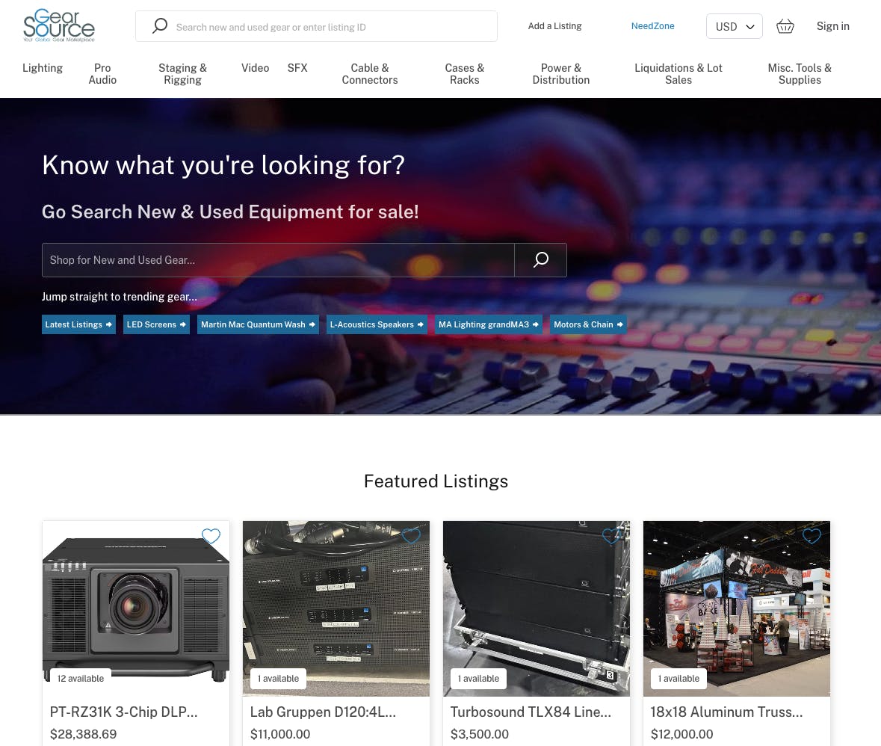Favorite the PT-RZ31K projector listing heart icon
Viewport: 881px width, 746px height.
(x=211, y=536)
